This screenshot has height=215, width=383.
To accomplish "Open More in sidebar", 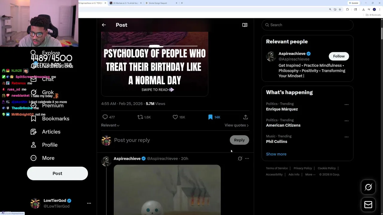I will coord(42,158).
